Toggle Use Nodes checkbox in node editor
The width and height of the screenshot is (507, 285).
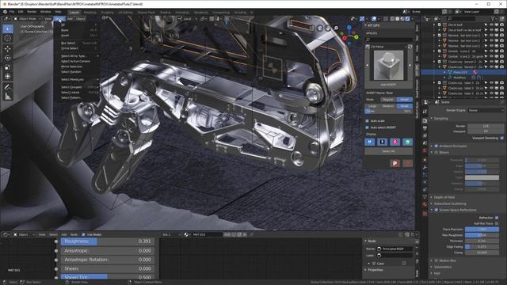(83, 234)
